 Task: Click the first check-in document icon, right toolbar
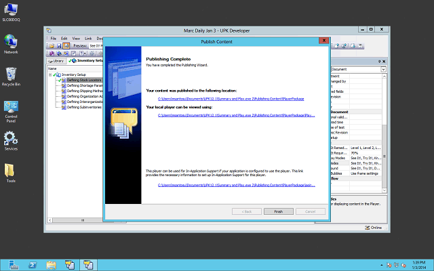pos(336,46)
